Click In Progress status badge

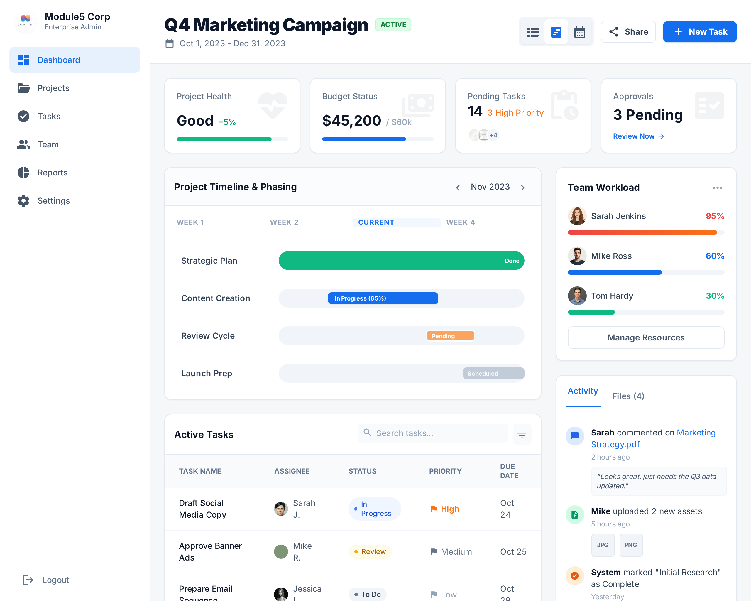point(374,509)
